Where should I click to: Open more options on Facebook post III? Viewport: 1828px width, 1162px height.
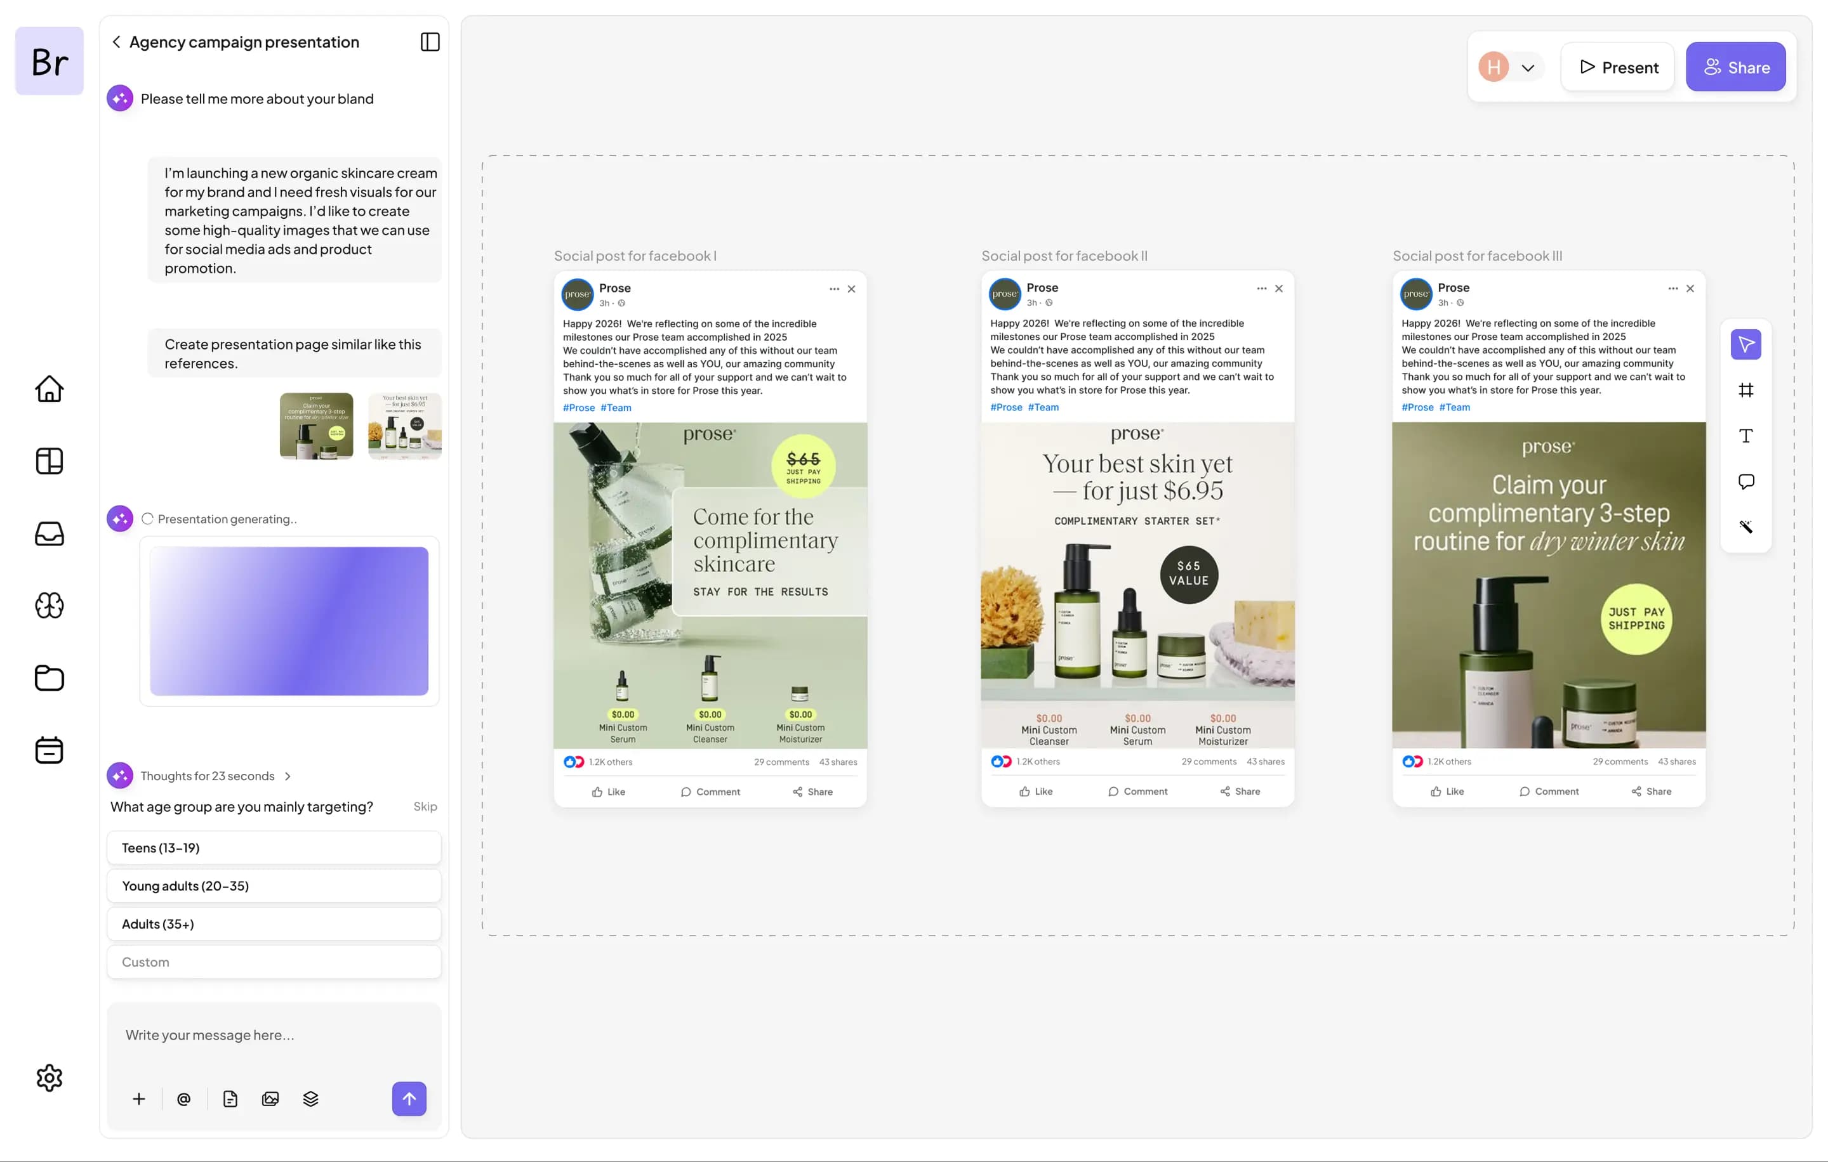click(1673, 288)
